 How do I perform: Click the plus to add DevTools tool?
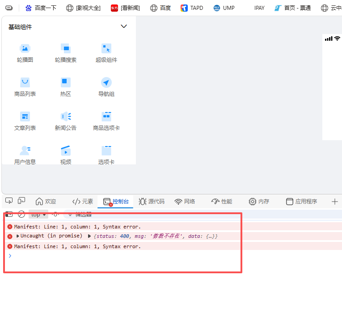pos(334,201)
